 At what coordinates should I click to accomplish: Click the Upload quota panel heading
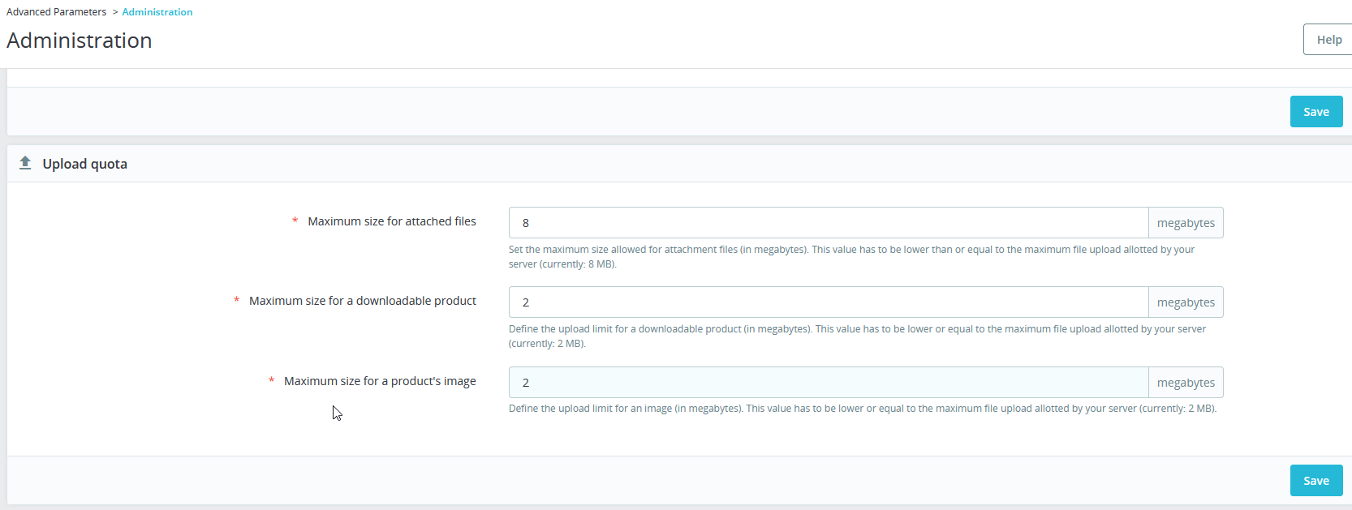84,164
